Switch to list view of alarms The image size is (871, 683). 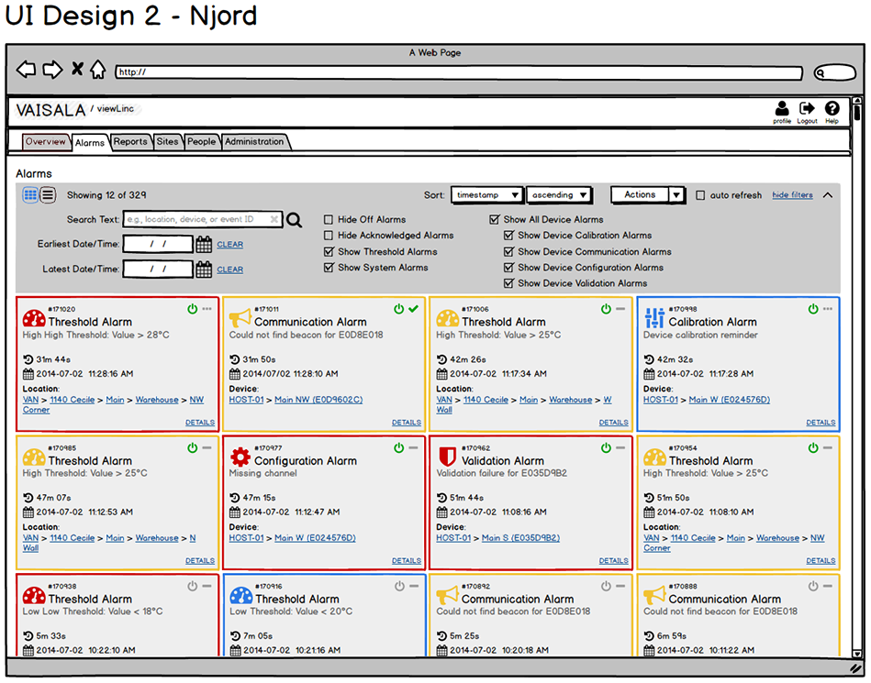point(48,194)
